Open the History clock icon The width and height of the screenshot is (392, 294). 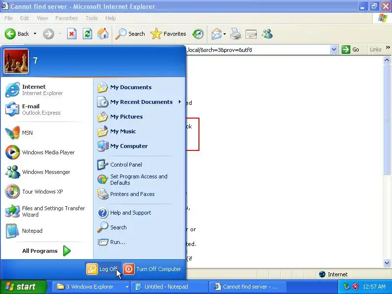[198, 34]
